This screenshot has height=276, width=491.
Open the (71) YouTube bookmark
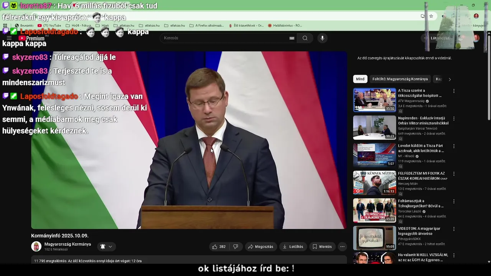(x=49, y=26)
